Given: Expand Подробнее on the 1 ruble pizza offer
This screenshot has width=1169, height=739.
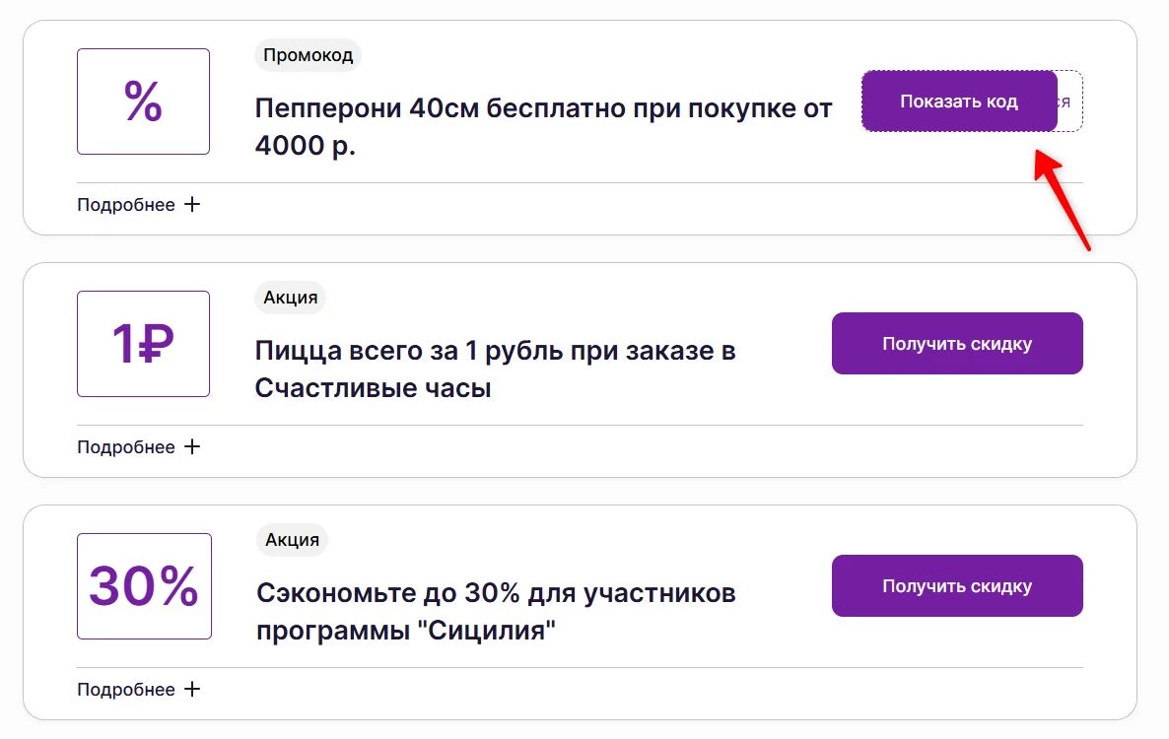Looking at the screenshot, I should [127, 446].
